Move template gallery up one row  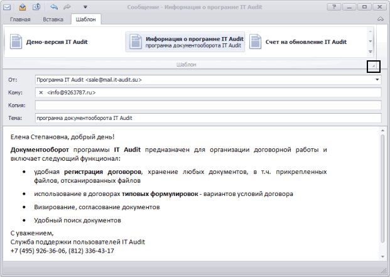(x=371, y=31)
